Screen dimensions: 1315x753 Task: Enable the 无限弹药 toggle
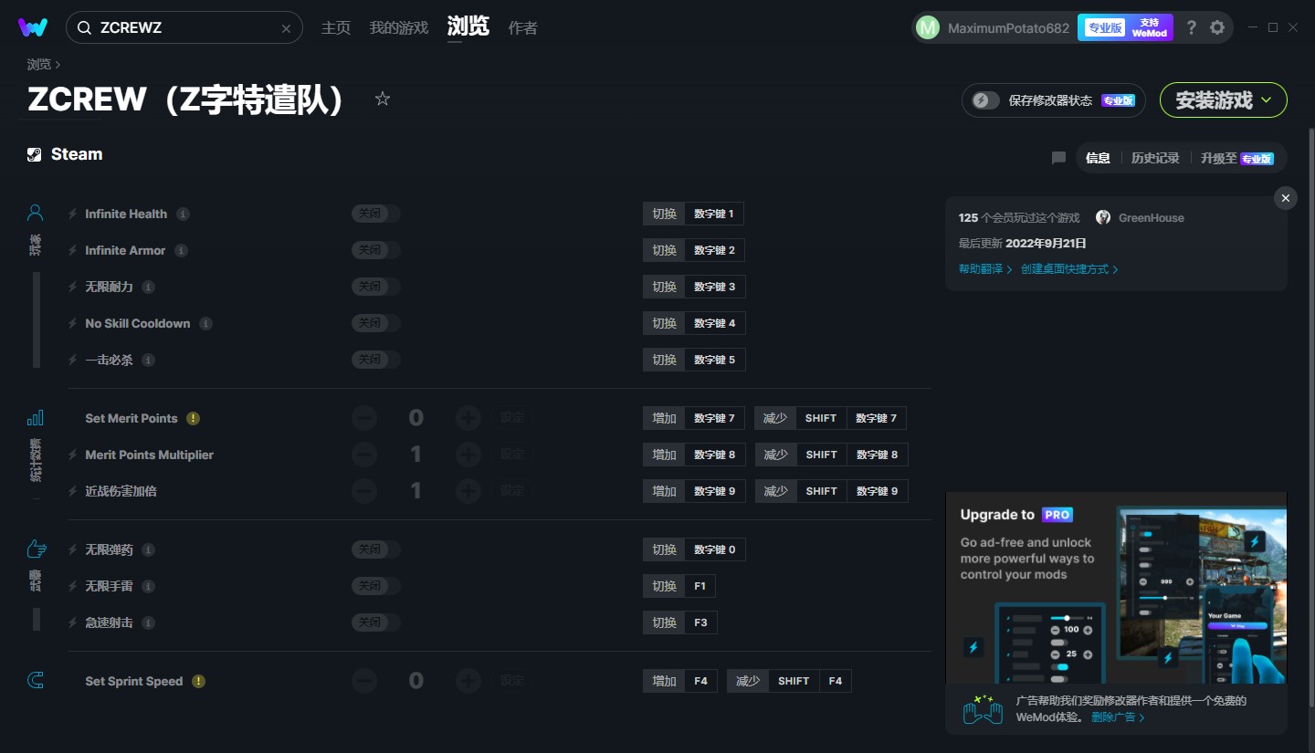pyautogui.click(x=375, y=549)
